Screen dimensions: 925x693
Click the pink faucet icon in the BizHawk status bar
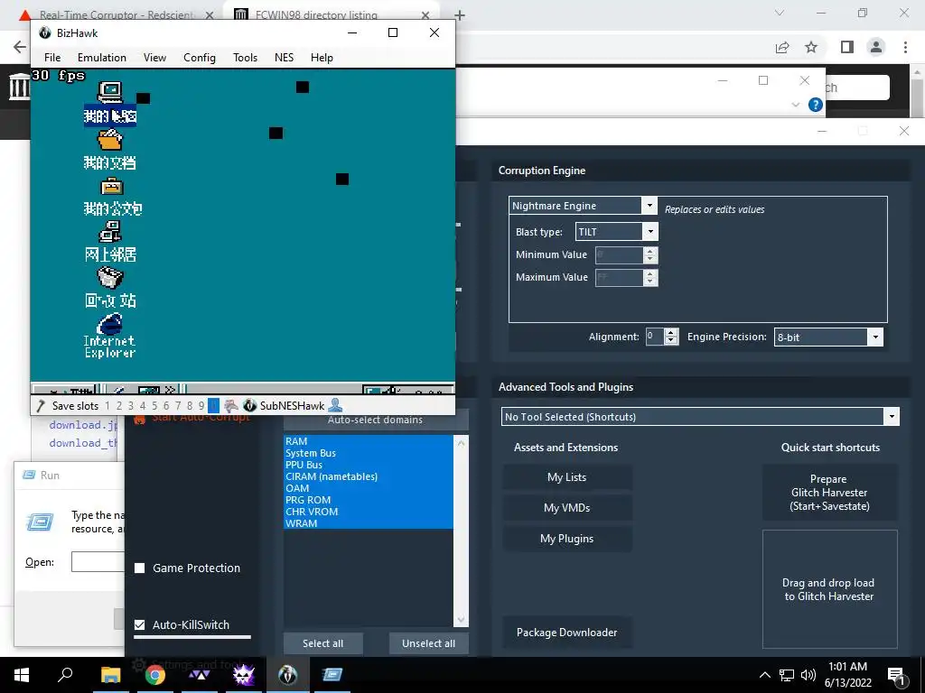pyautogui.click(x=231, y=405)
